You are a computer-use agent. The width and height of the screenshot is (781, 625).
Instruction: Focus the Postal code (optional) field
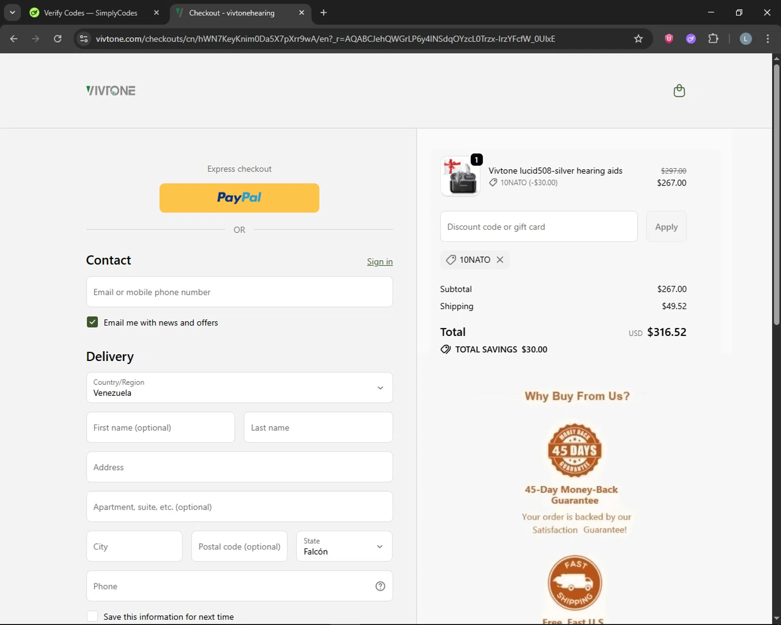click(240, 546)
